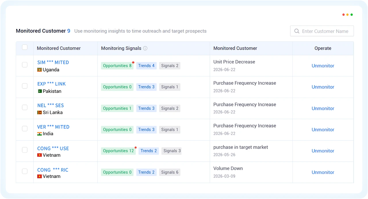Click the monitored customer count 9

click(69, 31)
